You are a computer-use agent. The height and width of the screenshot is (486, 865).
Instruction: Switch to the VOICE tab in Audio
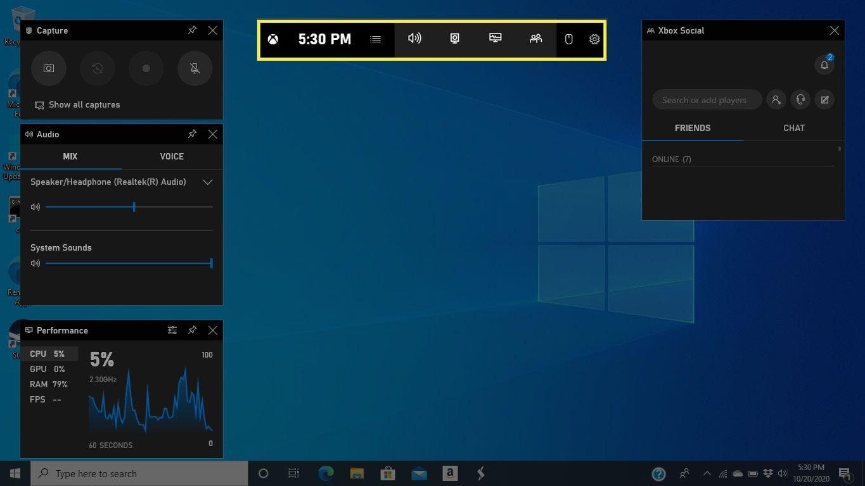[x=172, y=156]
